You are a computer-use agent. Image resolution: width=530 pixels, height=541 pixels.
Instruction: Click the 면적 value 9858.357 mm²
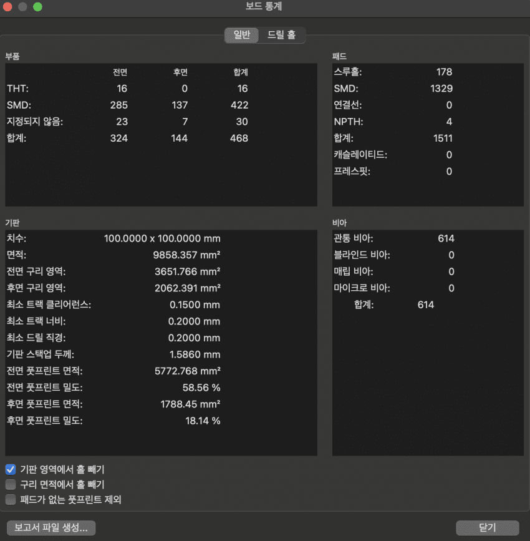pos(186,255)
